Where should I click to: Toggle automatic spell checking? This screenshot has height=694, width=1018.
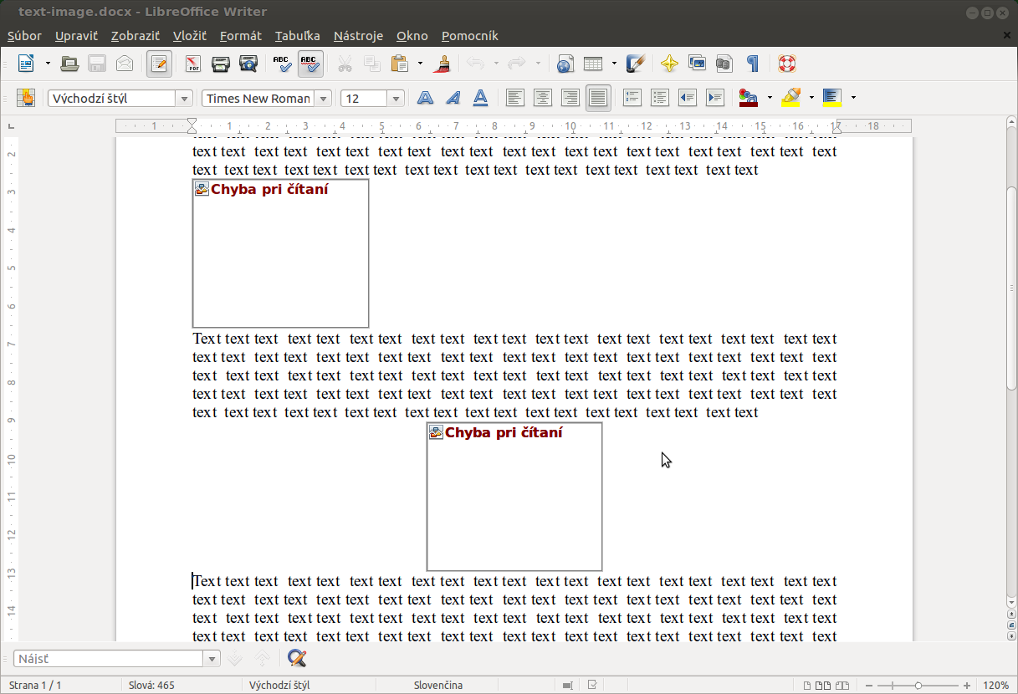coord(310,64)
